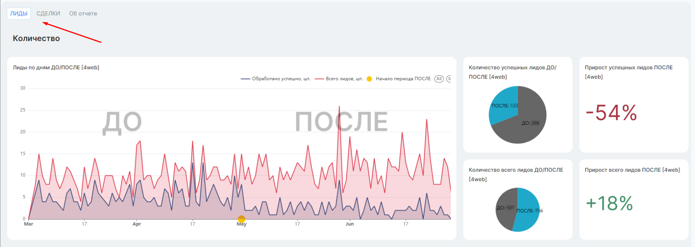This screenshot has width=695, height=247.
Task: Click the +18% total leads growth value
Action: 609,203
